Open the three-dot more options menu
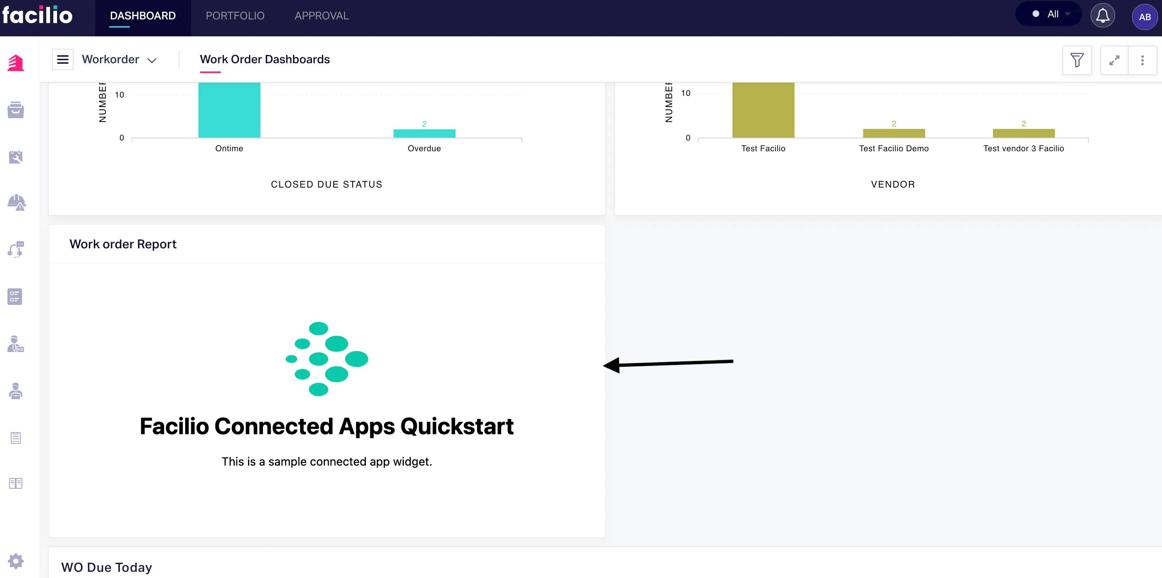1162x578 pixels. (x=1142, y=60)
